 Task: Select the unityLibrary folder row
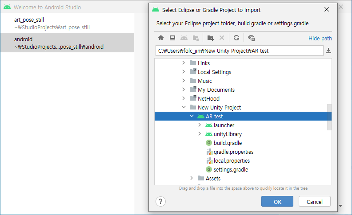click(x=243, y=134)
